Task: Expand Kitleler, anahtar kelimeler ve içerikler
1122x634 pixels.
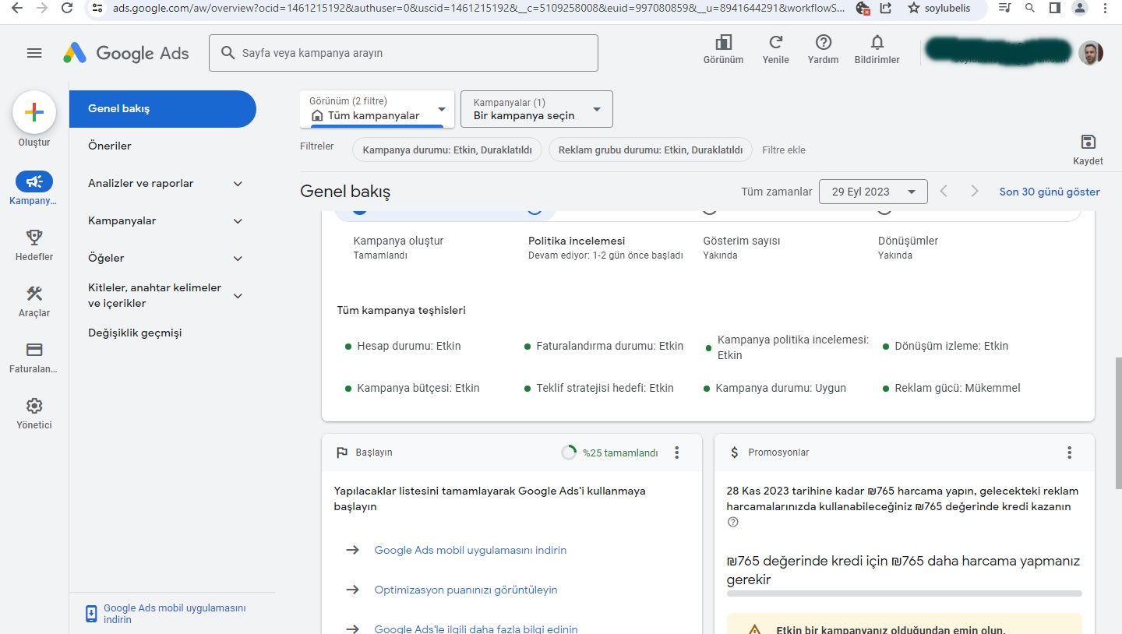Action: tap(238, 296)
